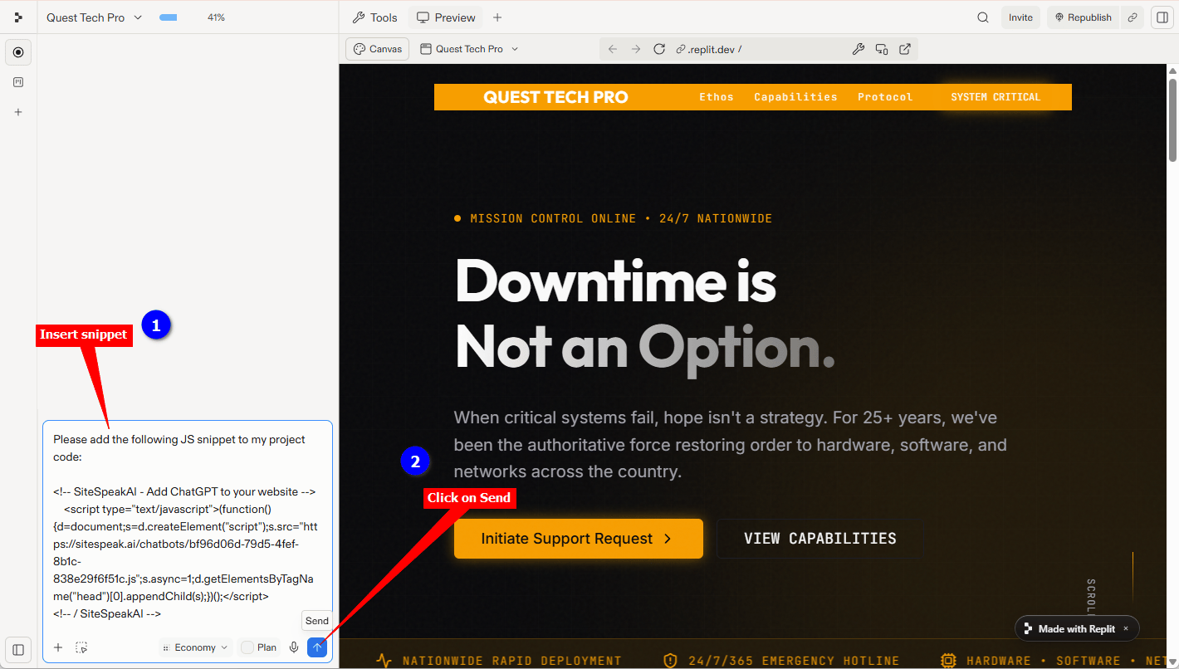
Task: Click Initiate Support Request button
Action: click(579, 539)
